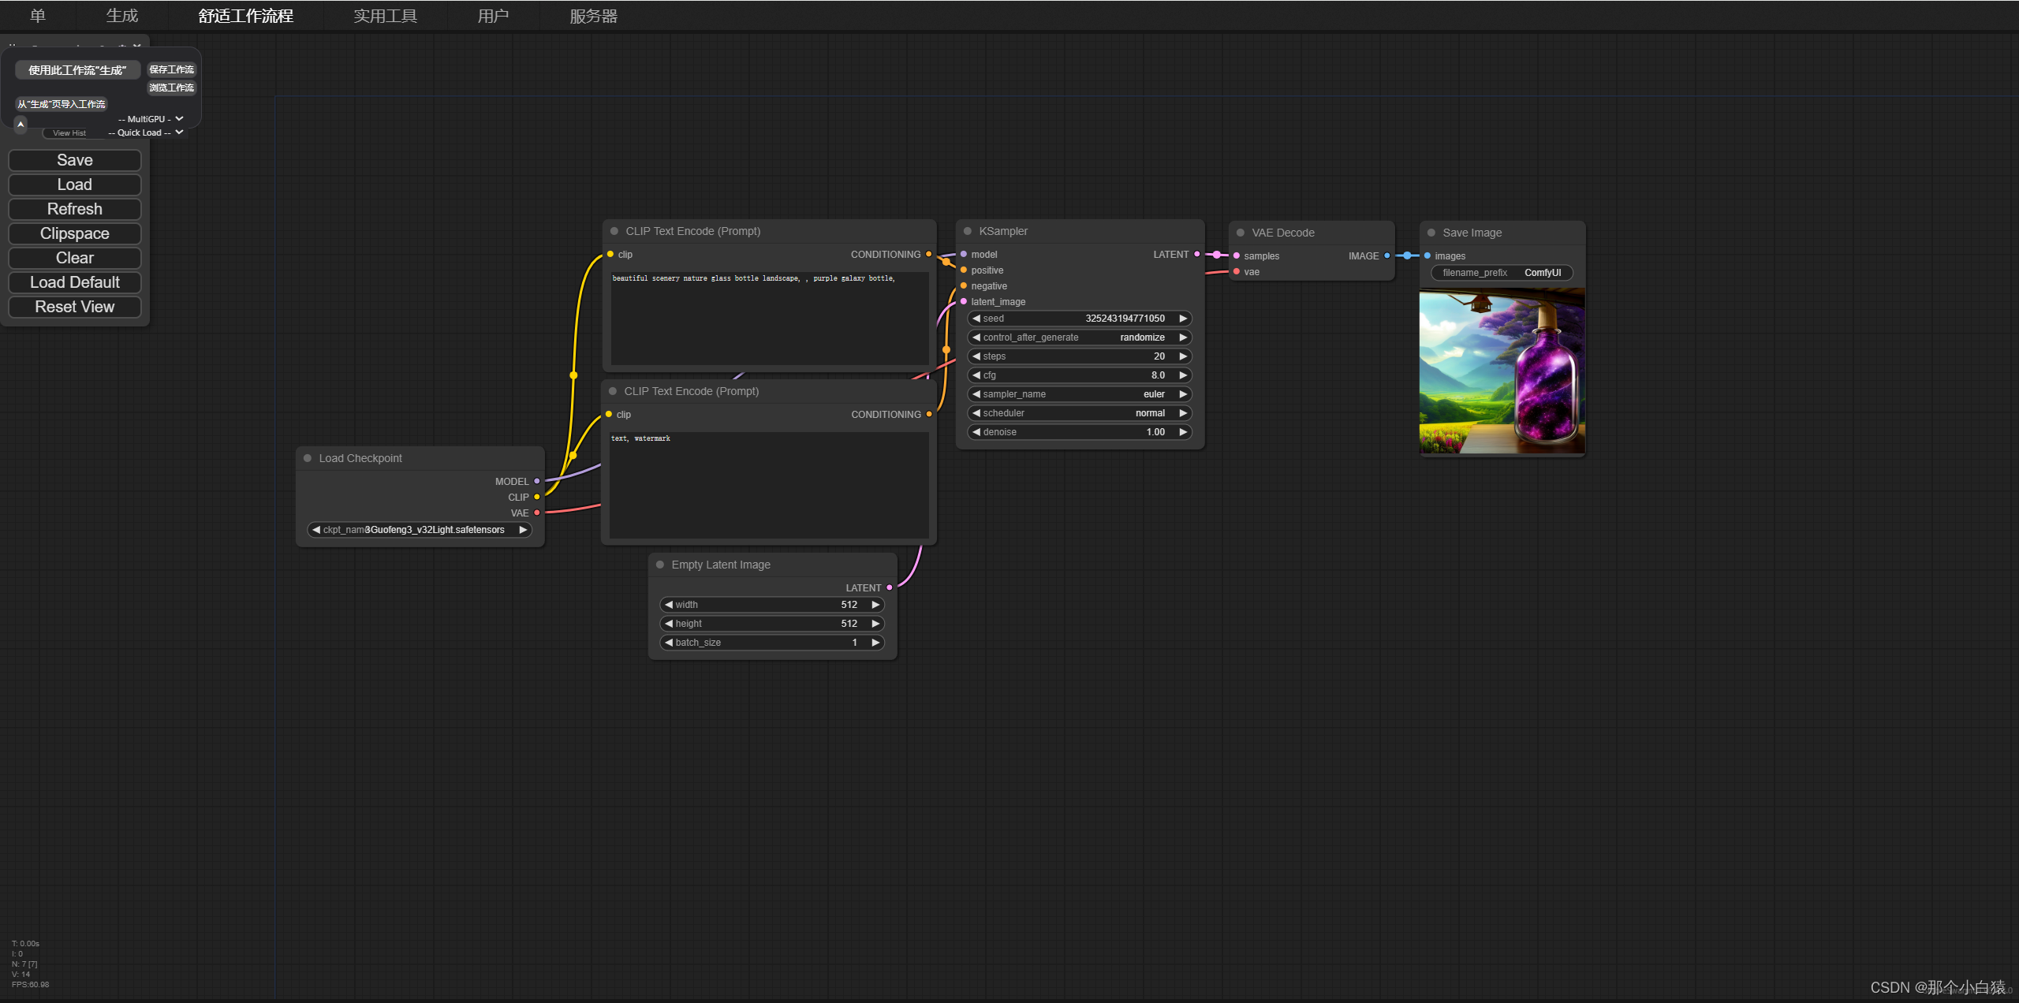Click the IMAGE output port on VAE Decode
Screen dimensions: 2019x1003
1387,255
